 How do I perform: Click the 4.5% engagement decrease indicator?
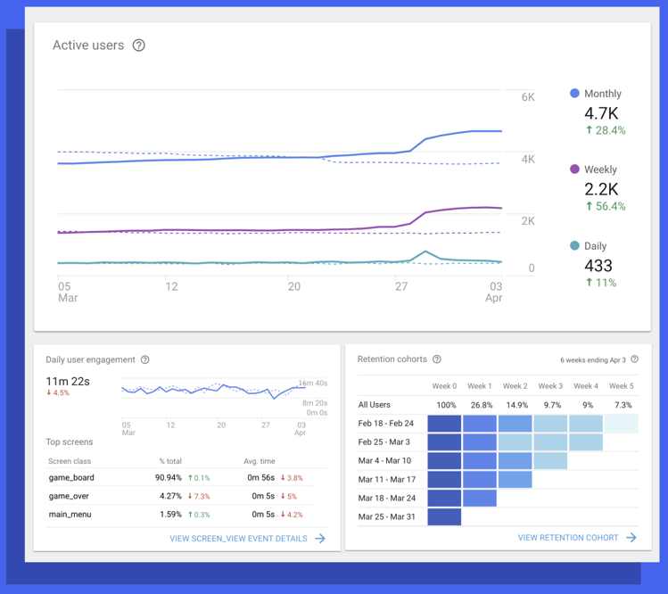[x=58, y=392]
